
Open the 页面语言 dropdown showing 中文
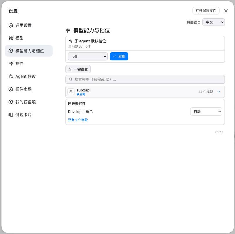pos(213,22)
